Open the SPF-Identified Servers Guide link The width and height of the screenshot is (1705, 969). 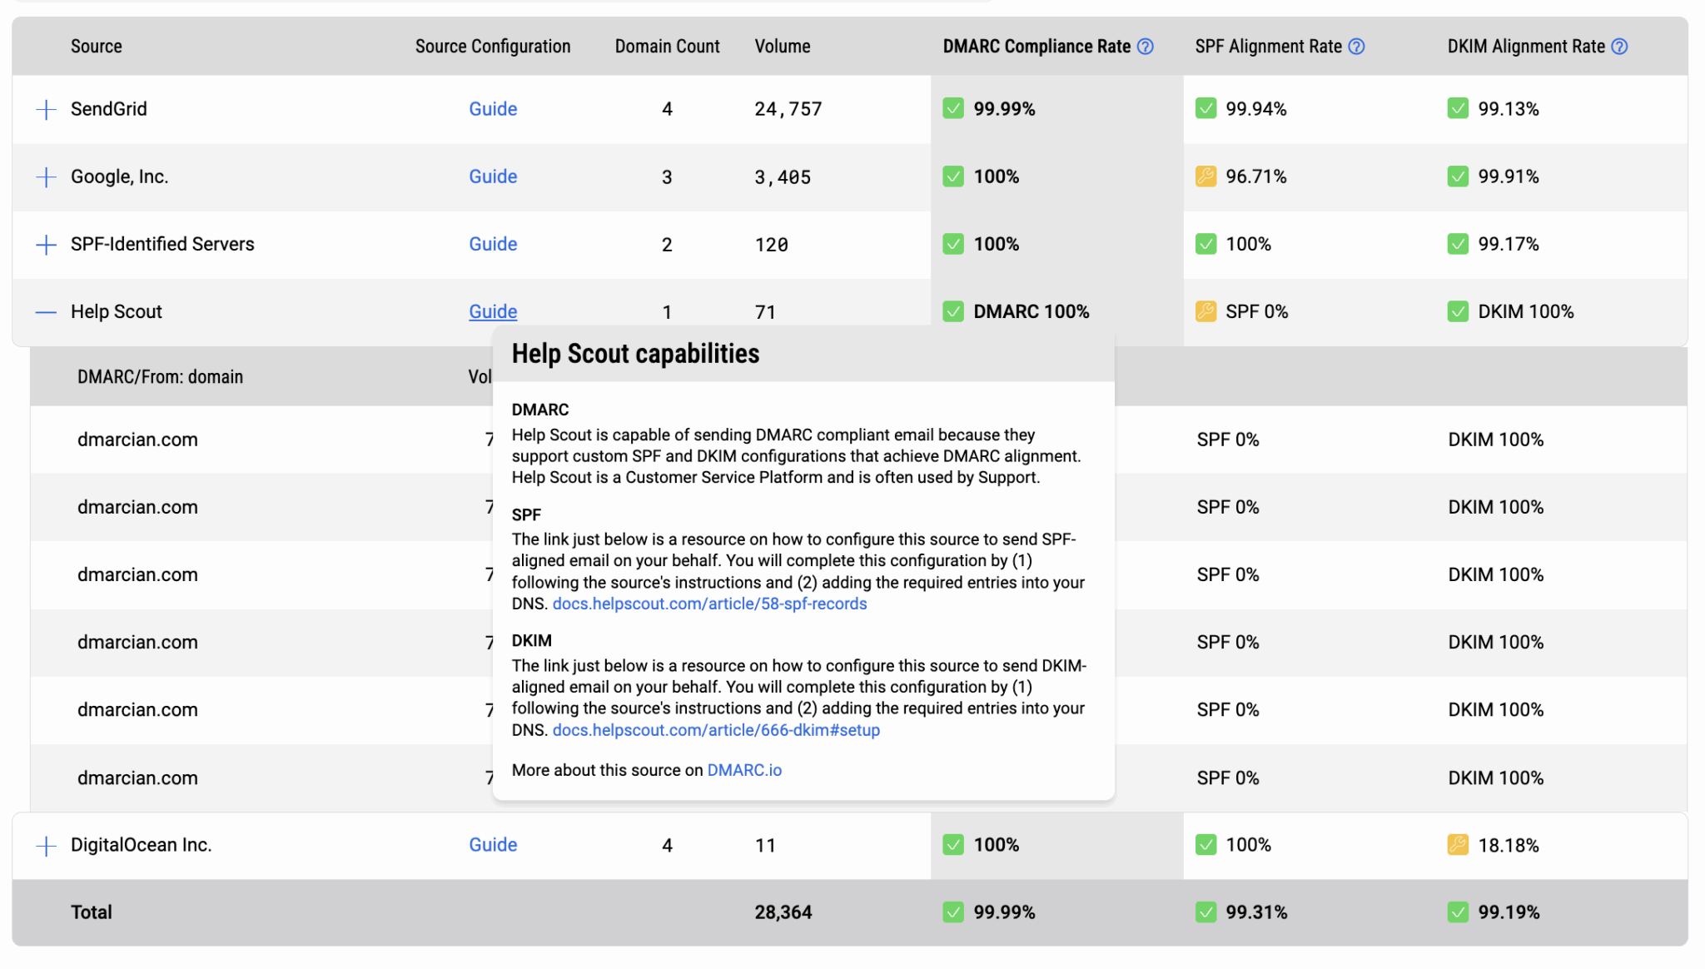click(493, 244)
